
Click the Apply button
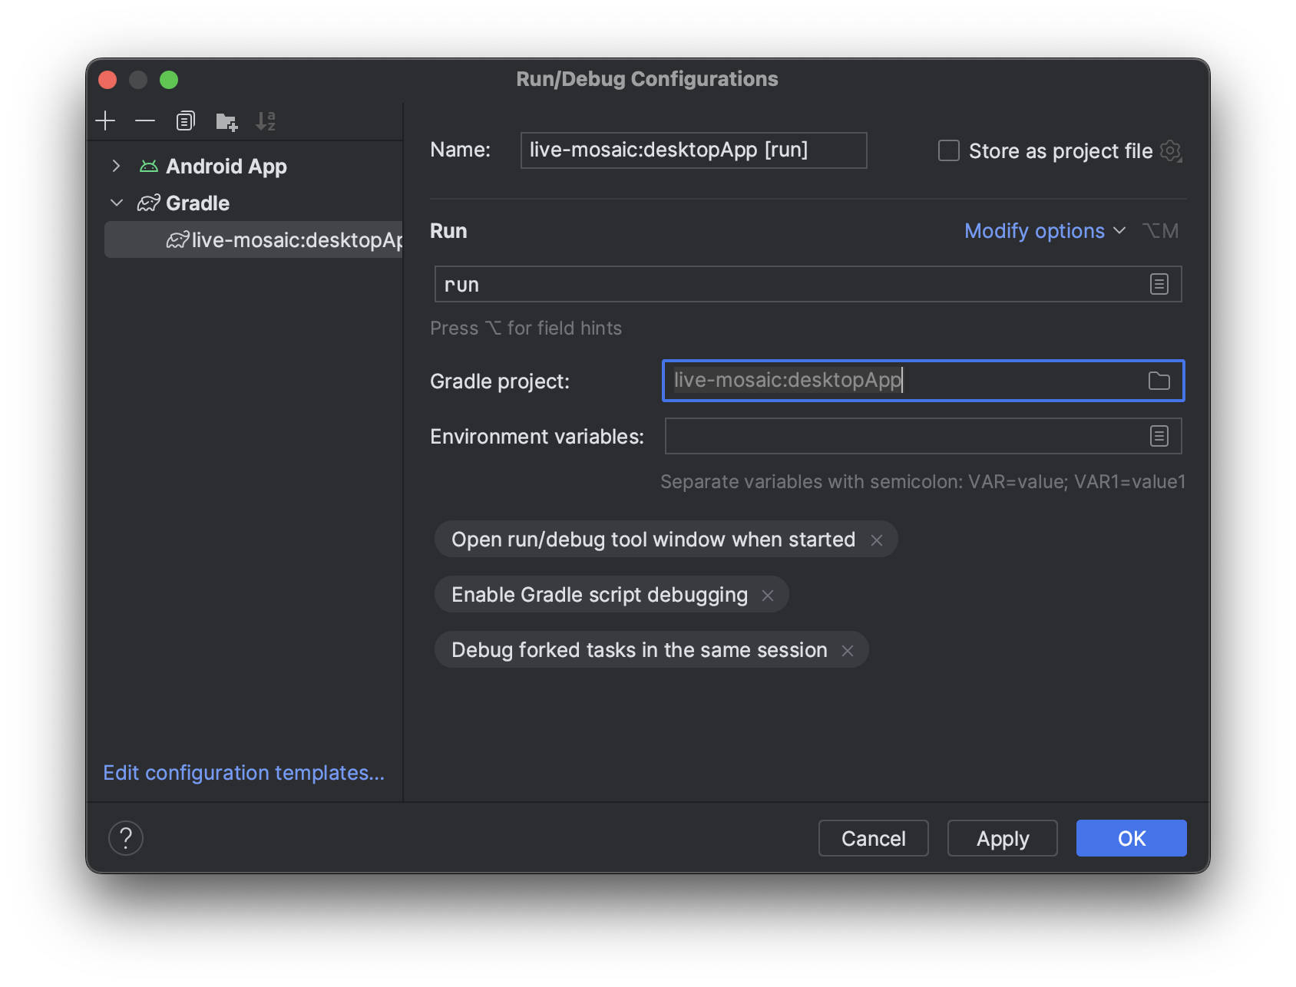point(1002,838)
